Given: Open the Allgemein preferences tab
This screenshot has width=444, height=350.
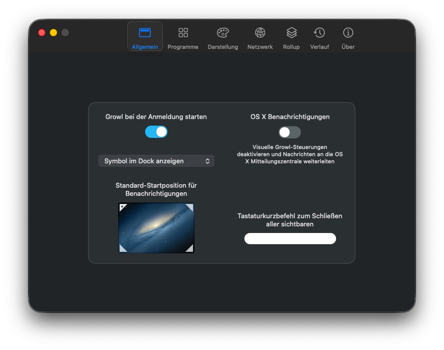Looking at the screenshot, I should pyautogui.click(x=145, y=37).
